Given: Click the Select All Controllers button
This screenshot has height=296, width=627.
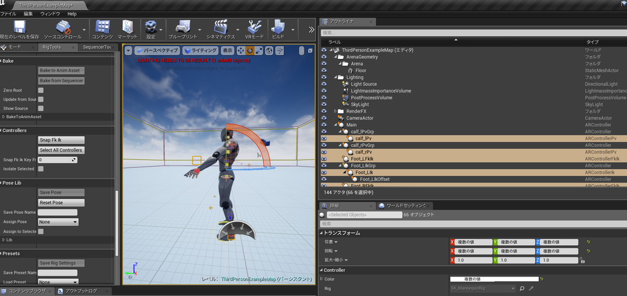Looking at the screenshot, I should [x=61, y=150].
